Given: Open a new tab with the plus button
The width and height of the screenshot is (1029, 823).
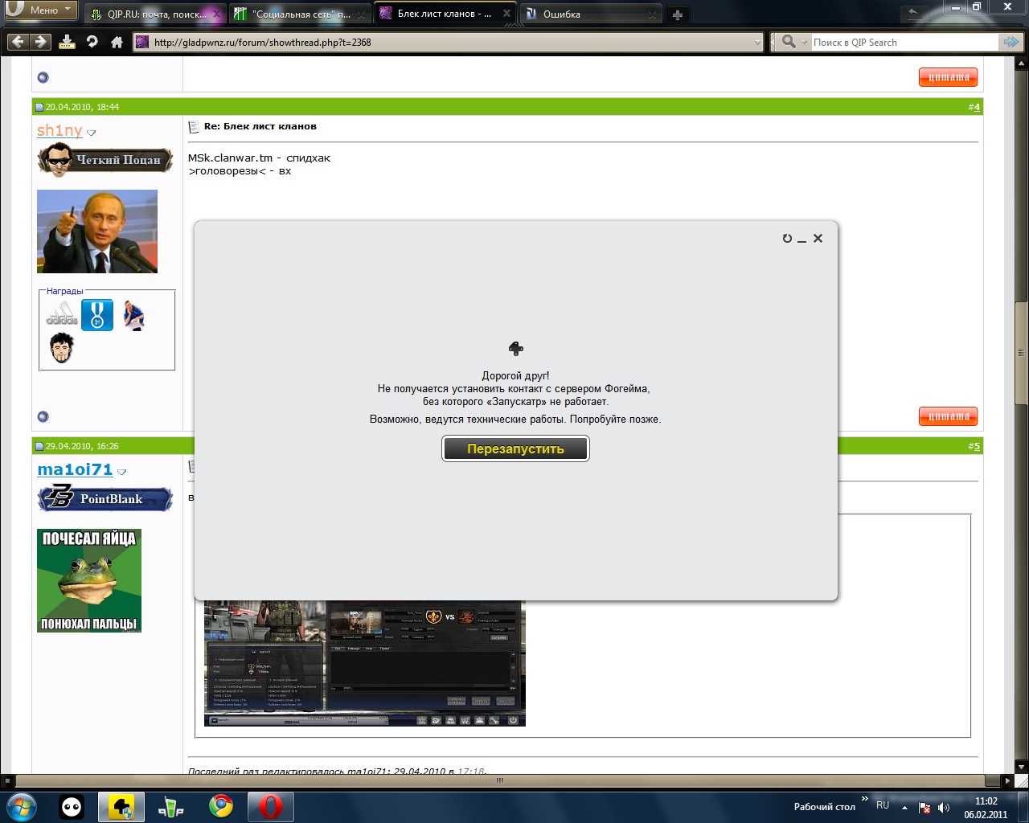Looking at the screenshot, I should (678, 14).
